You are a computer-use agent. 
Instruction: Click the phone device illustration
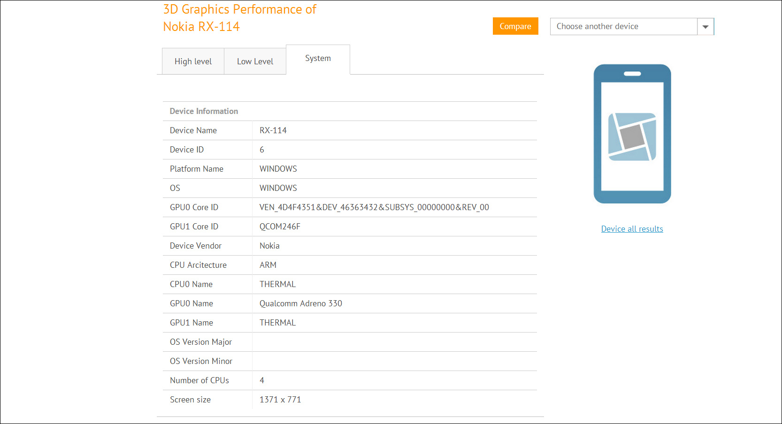[632, 134]
